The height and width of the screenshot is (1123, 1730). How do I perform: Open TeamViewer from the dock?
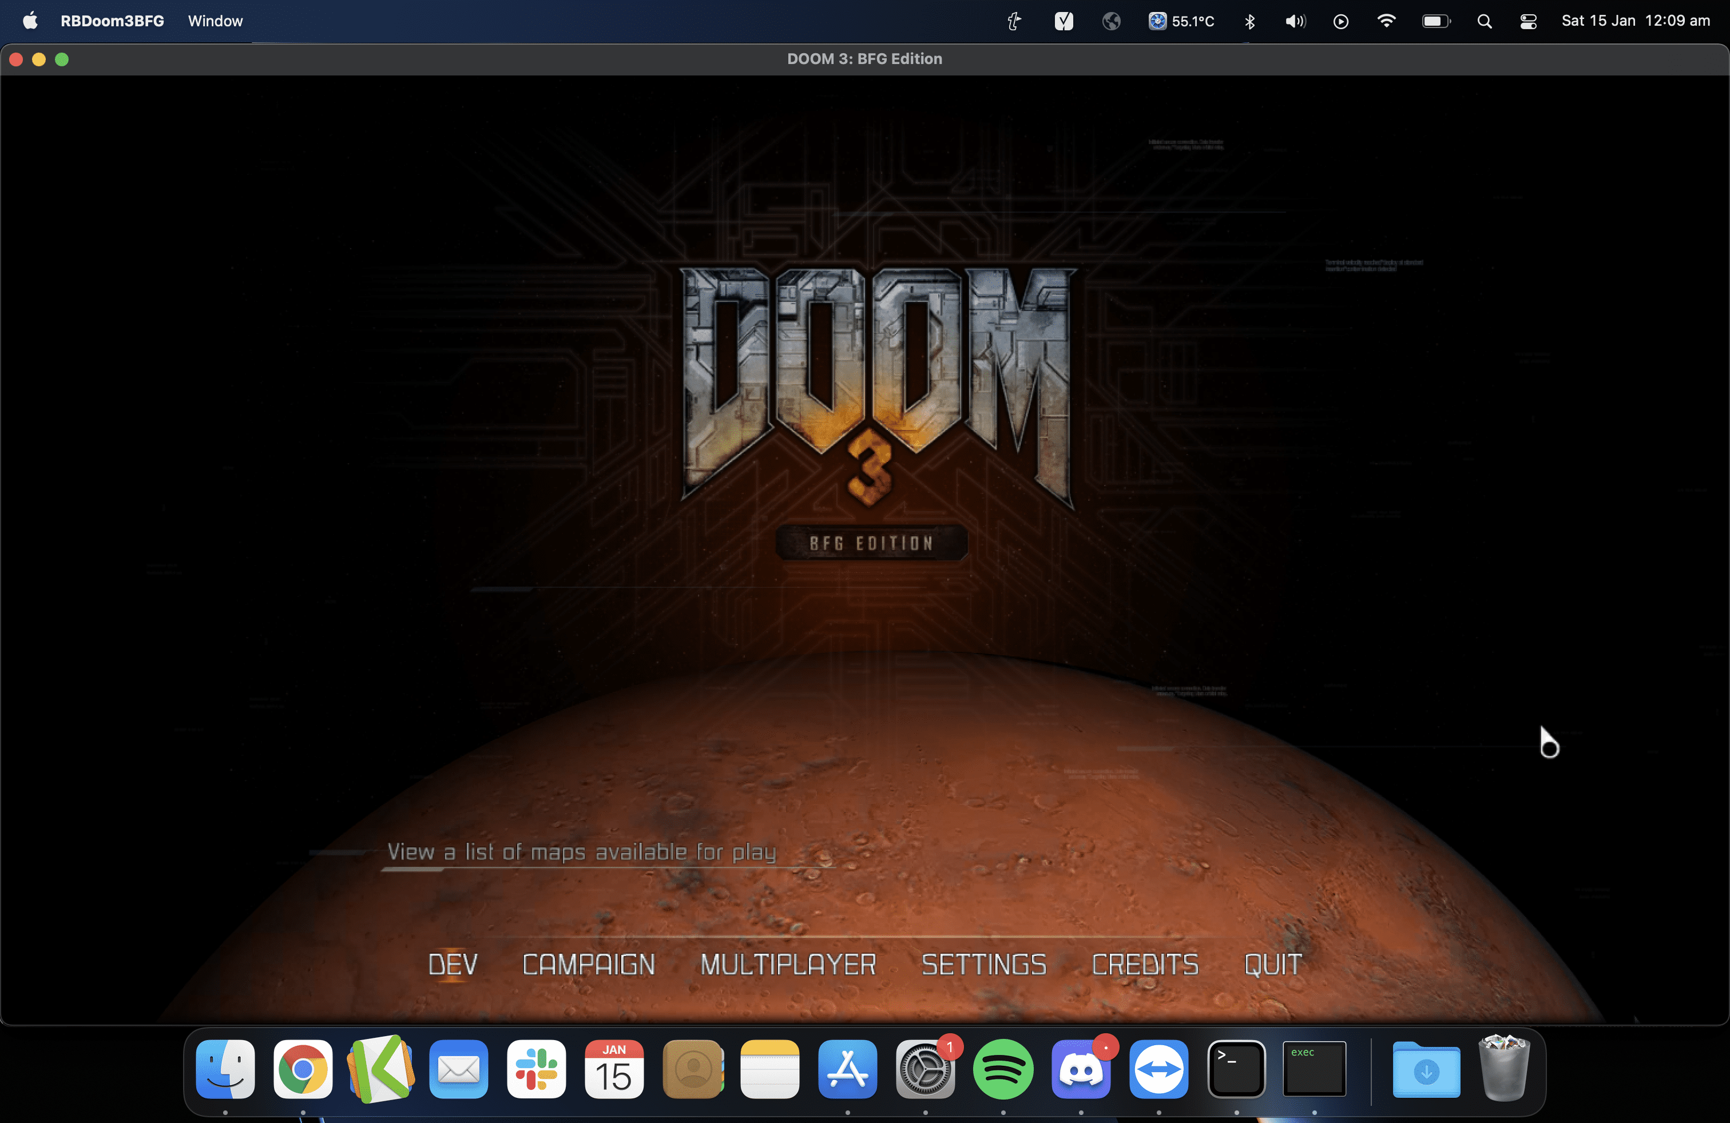coord(1158,1069)
